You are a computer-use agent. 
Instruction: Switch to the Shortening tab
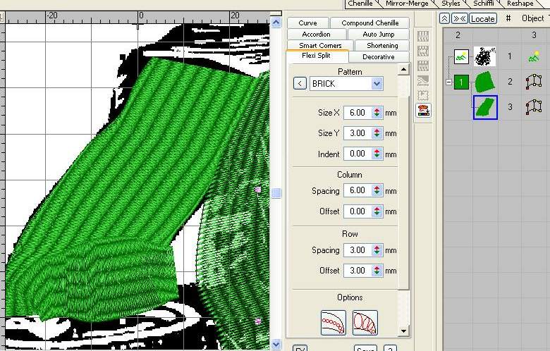point(382,46)
